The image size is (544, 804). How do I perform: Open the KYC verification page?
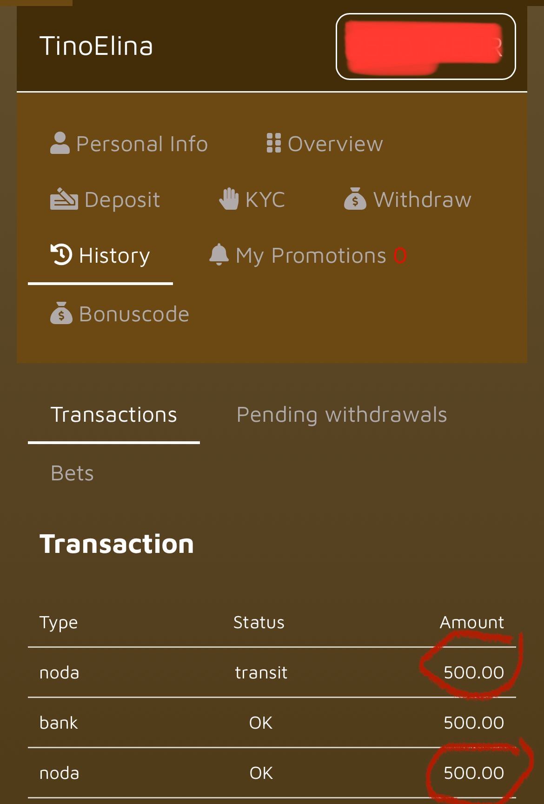(x=265, y=199)
